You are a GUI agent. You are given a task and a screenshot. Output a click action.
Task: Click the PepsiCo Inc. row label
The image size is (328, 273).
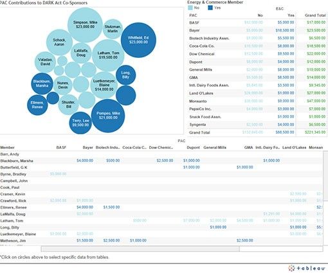[x=200, y=109]
